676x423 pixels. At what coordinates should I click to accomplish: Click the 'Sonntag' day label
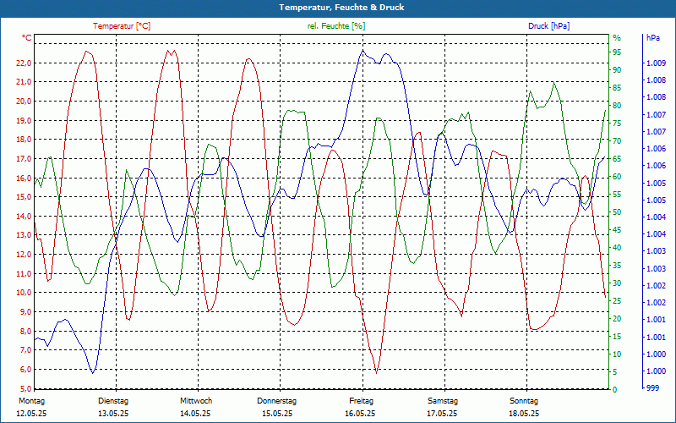[524, 401]
